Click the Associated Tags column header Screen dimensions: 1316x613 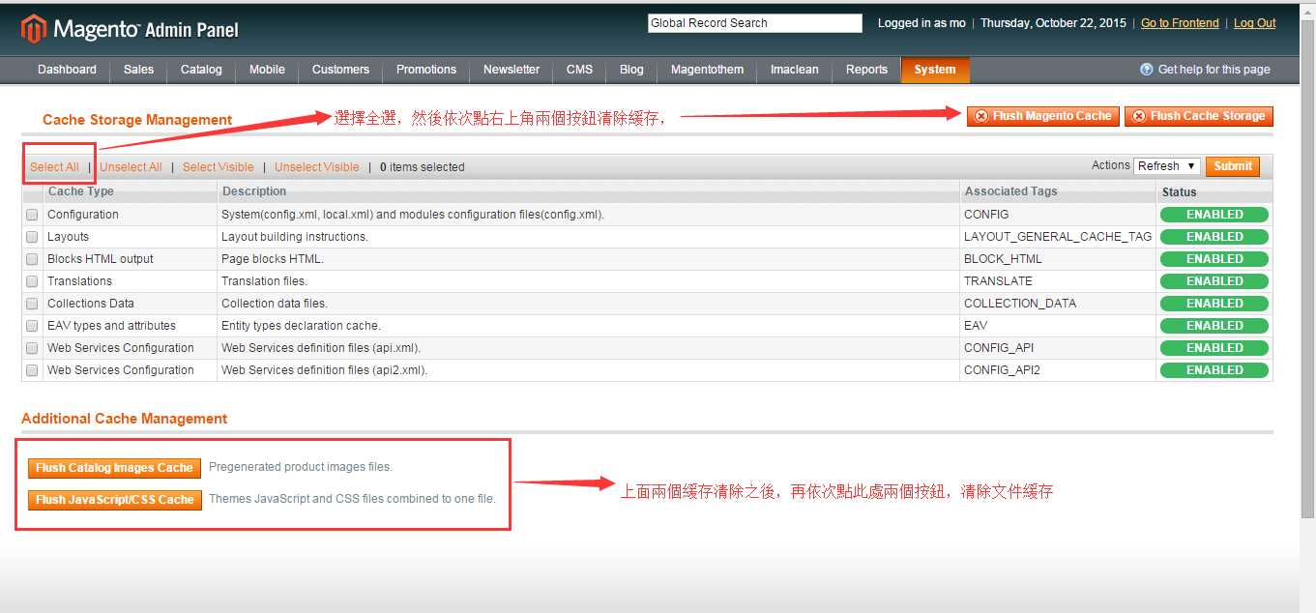pos(1058,191)
